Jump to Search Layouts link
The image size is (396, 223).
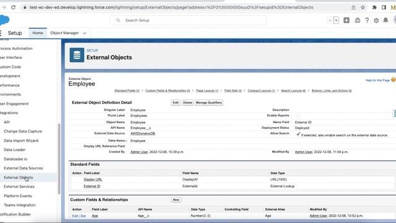pyautogui.click(x=293, y=90)
